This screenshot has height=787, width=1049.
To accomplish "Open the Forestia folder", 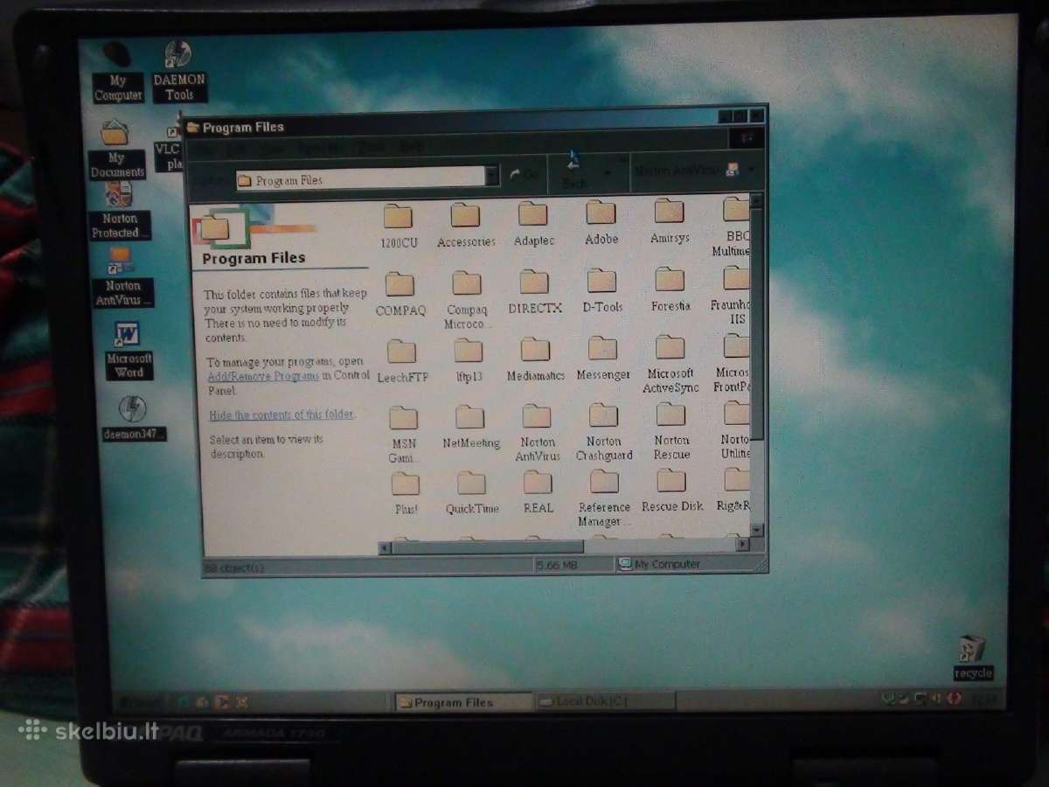I will [x=670, y=290].
